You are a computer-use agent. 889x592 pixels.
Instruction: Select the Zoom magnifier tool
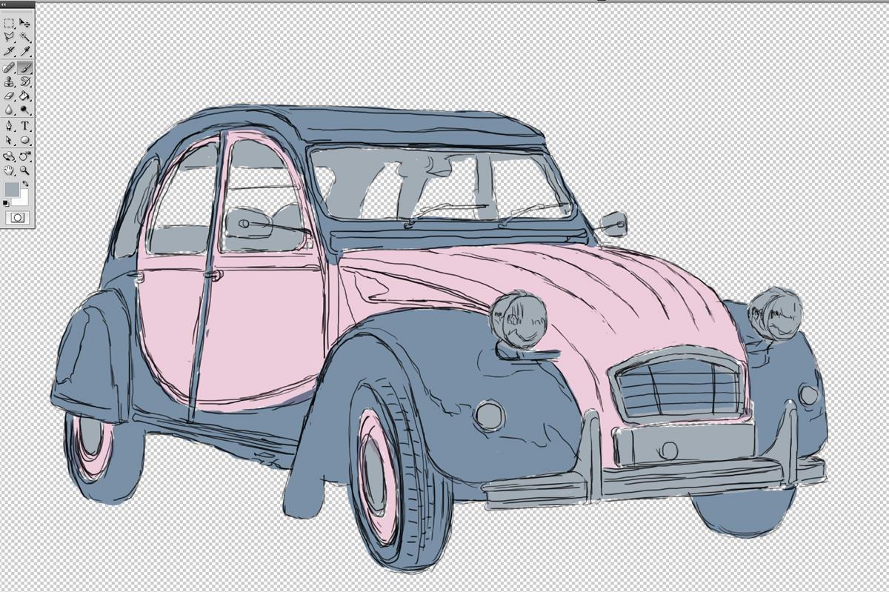pos(24,170)
